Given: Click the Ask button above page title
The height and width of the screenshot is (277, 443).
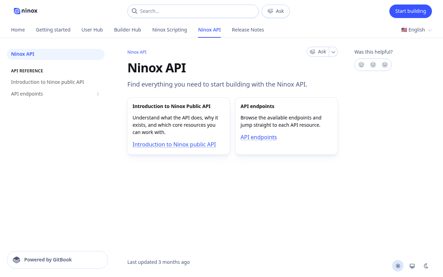Looking at the screenshot, I should 318,52.
